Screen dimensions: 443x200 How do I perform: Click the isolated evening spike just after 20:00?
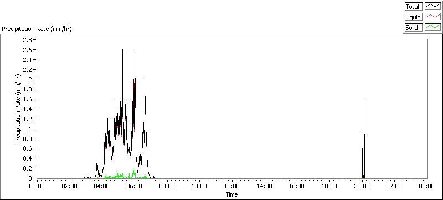tap(364, 99)
